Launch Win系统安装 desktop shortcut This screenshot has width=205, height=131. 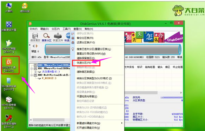click(x=9, y=84)
